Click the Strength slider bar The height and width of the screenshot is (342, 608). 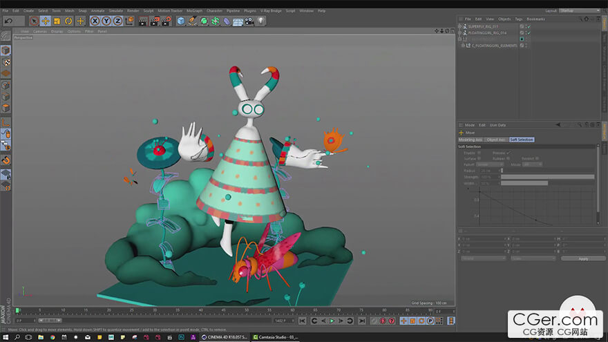(x=547, y=177)
